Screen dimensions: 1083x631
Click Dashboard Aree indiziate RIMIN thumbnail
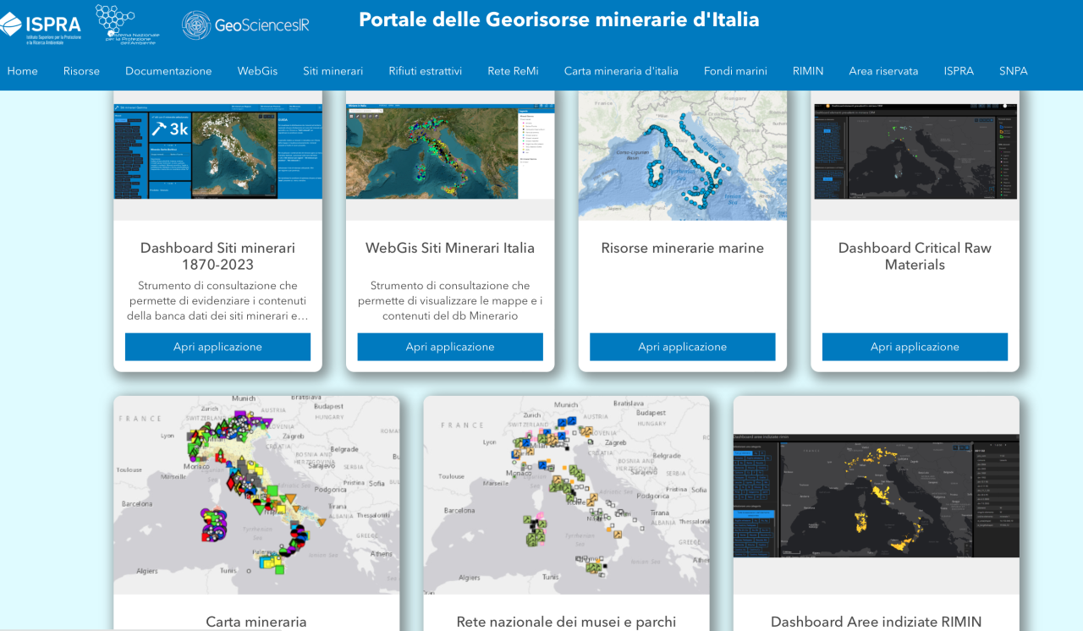click(876, 495)
